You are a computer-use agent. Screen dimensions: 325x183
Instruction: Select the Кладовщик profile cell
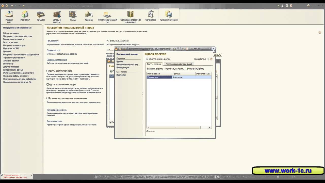tap(184, 77)
